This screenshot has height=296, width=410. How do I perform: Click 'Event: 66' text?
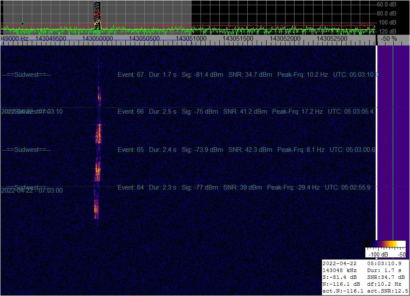[x=131, y=112]
